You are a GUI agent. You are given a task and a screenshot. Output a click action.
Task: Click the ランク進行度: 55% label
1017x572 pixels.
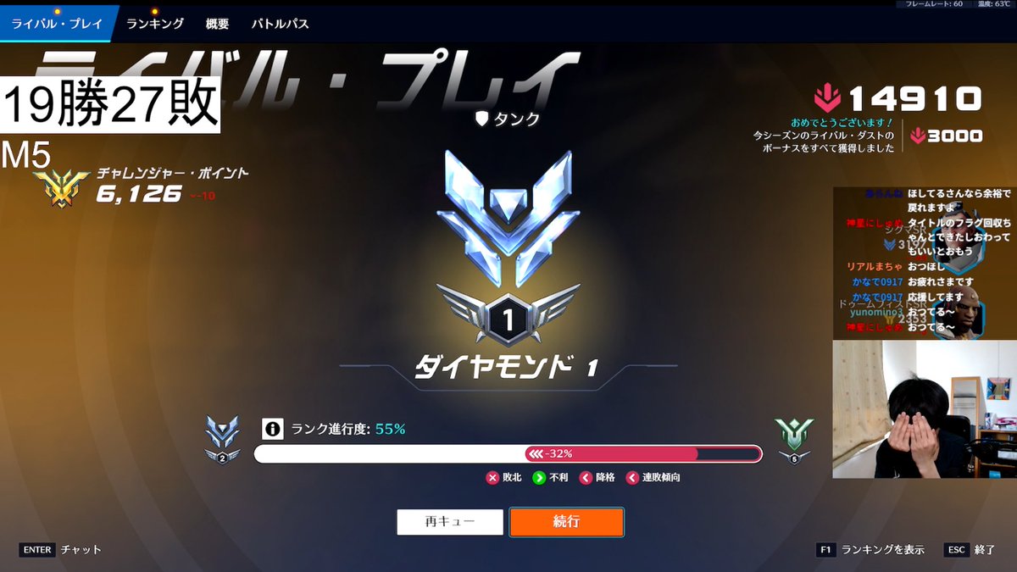[x=348, y=429]
